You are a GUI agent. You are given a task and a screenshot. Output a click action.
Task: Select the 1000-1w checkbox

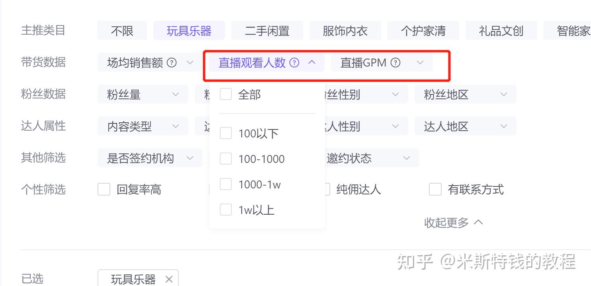[x=226, y=184]
